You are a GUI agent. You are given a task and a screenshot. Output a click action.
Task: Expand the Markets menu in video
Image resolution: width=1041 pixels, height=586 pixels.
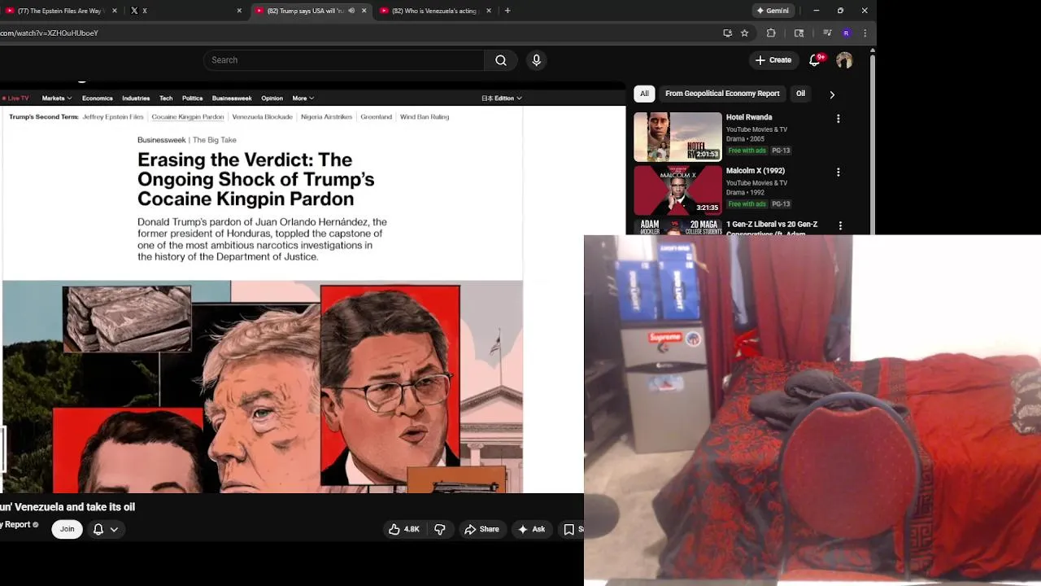click(57, 98)
